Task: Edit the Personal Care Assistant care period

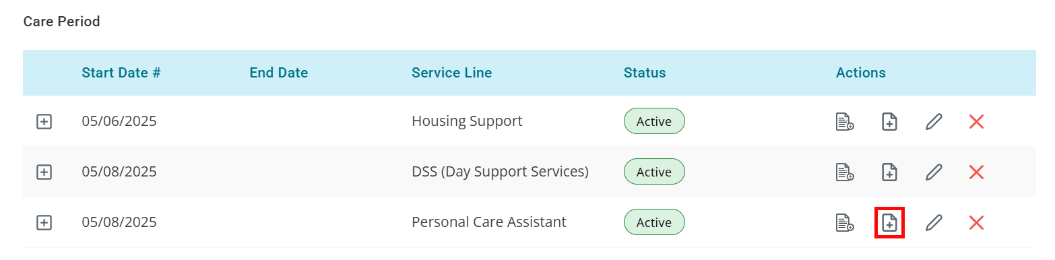Action: pyautogui.click(x=934, y=222)
